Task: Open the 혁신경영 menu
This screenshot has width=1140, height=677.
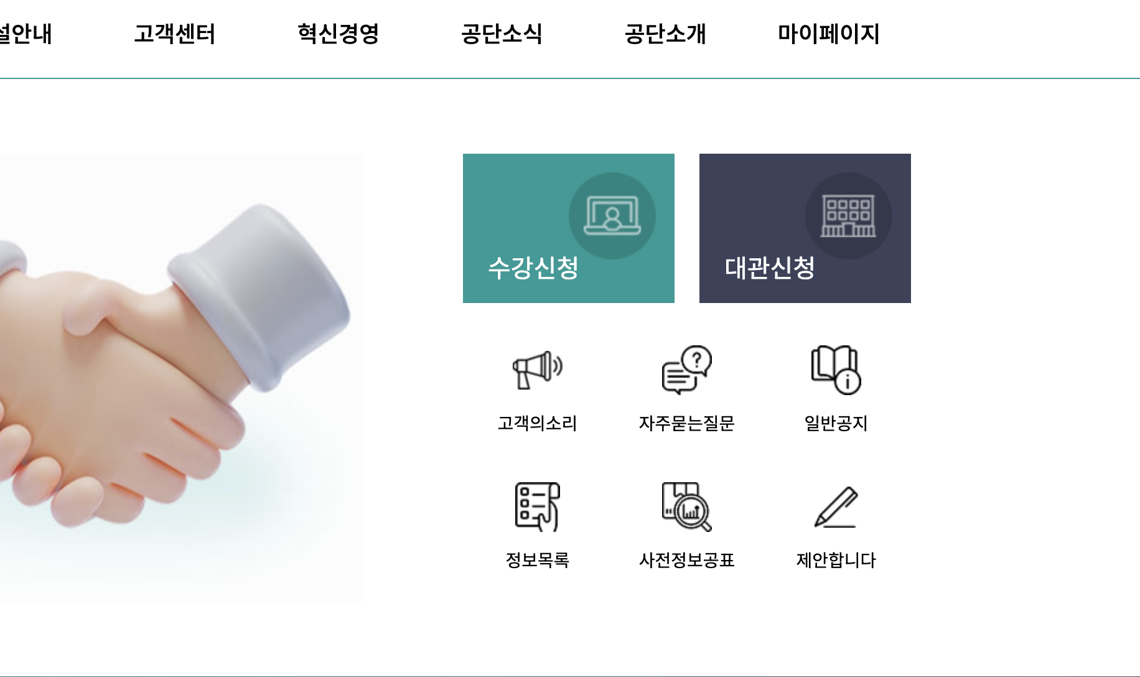Action: pyautogui.click(x=339, y=34)
